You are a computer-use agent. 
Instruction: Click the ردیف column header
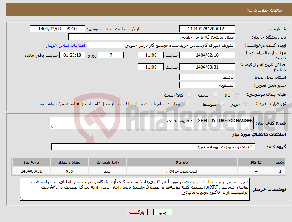[280, 162]
